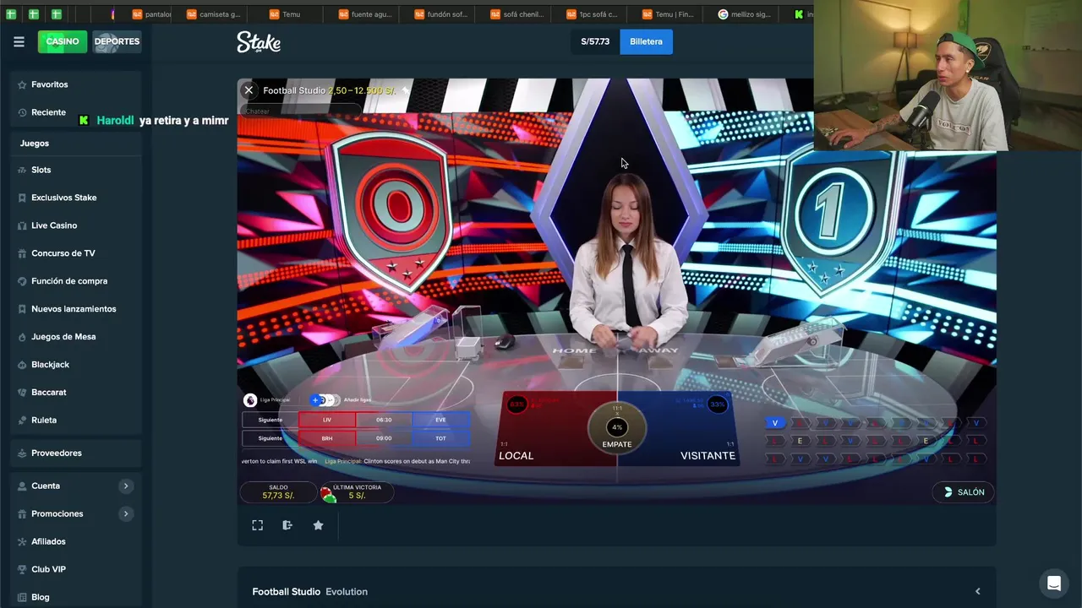Bet on LOCAL red area
Image resolution: width=1082 pixels, height=608 pixels.
coord(545,431)
